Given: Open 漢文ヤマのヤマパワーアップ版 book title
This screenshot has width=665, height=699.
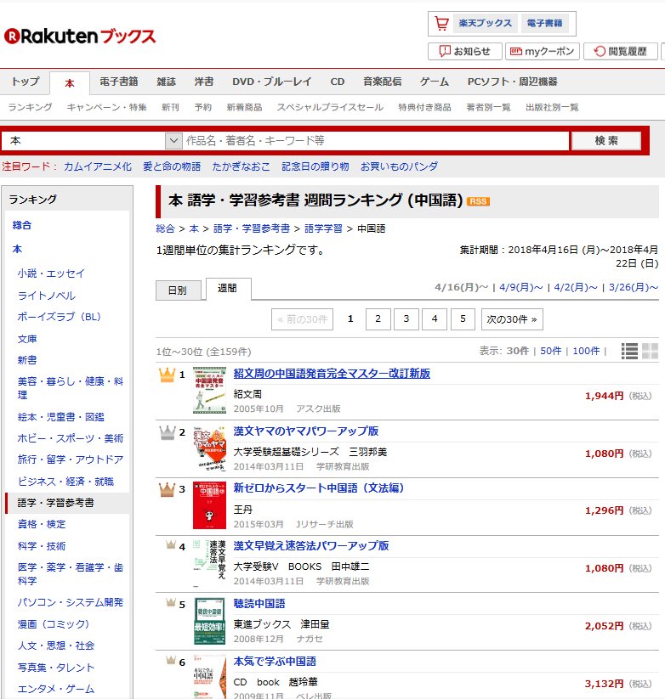Looking at the screenshot, I should (306, 431).
